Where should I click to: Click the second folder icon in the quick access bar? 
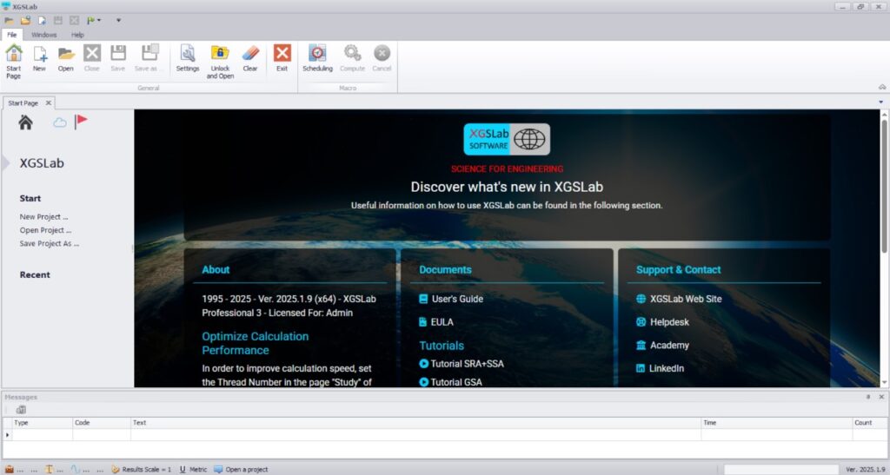[x=25, y=20]
